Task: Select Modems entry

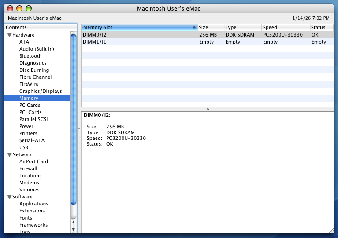Action: (29, 183)
